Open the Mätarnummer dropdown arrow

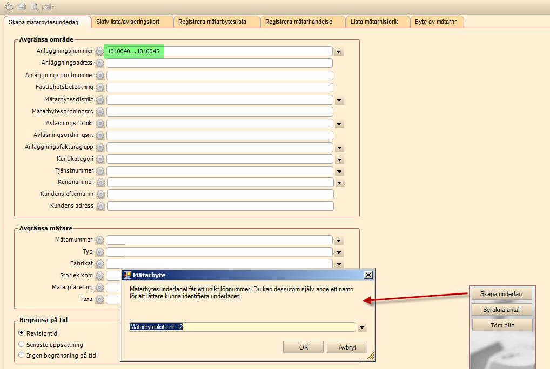pyautogui.click(x=339, y=241)
